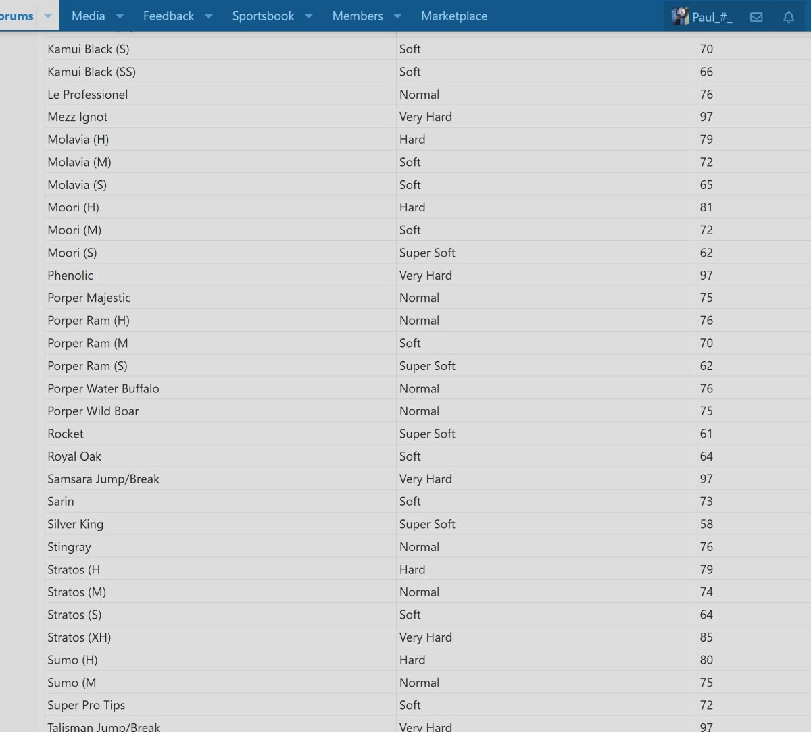Image resolution: width=811 pixels, height=732 pixels.
Task: Expand the Sportsbook dropdown arrow
Action: (308, 16)
